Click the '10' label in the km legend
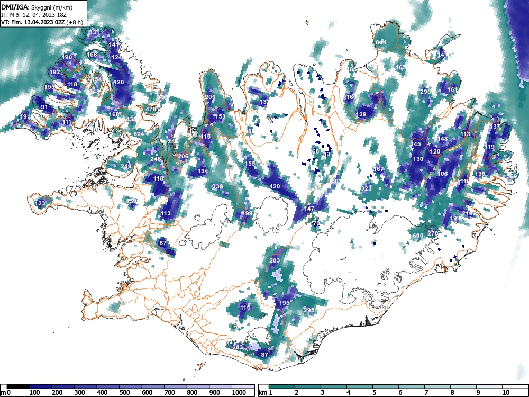This screenshot has height=397, width=529. [505, 392]
